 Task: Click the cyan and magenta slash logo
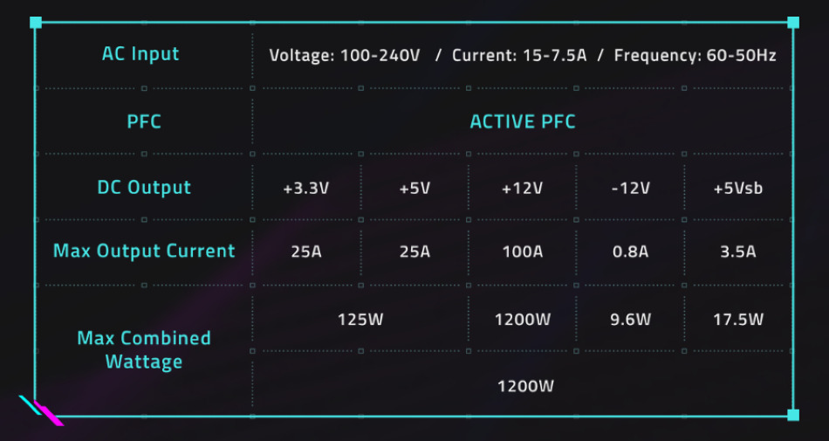pyautogui.click(x=40, y=410)
